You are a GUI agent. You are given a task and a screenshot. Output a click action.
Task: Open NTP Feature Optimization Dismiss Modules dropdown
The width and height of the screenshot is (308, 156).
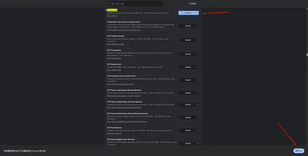[x=189, y=117]
